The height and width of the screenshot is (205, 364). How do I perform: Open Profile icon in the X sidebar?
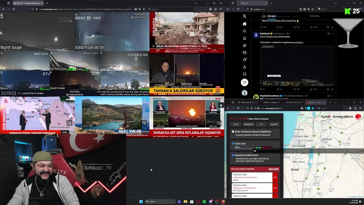[245, 67]
